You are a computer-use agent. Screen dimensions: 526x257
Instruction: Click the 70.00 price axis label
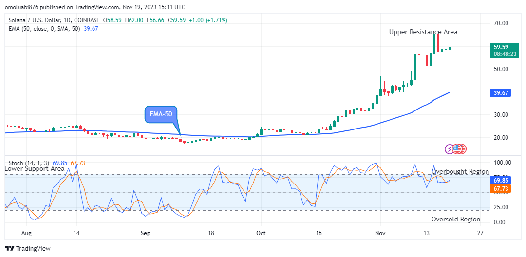click(500, 23)
